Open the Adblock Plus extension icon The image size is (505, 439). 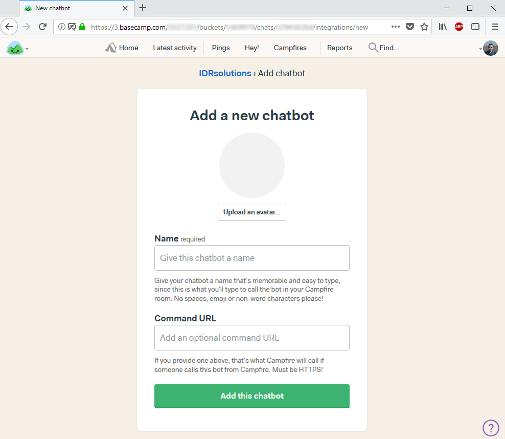(x=458, y=27)
